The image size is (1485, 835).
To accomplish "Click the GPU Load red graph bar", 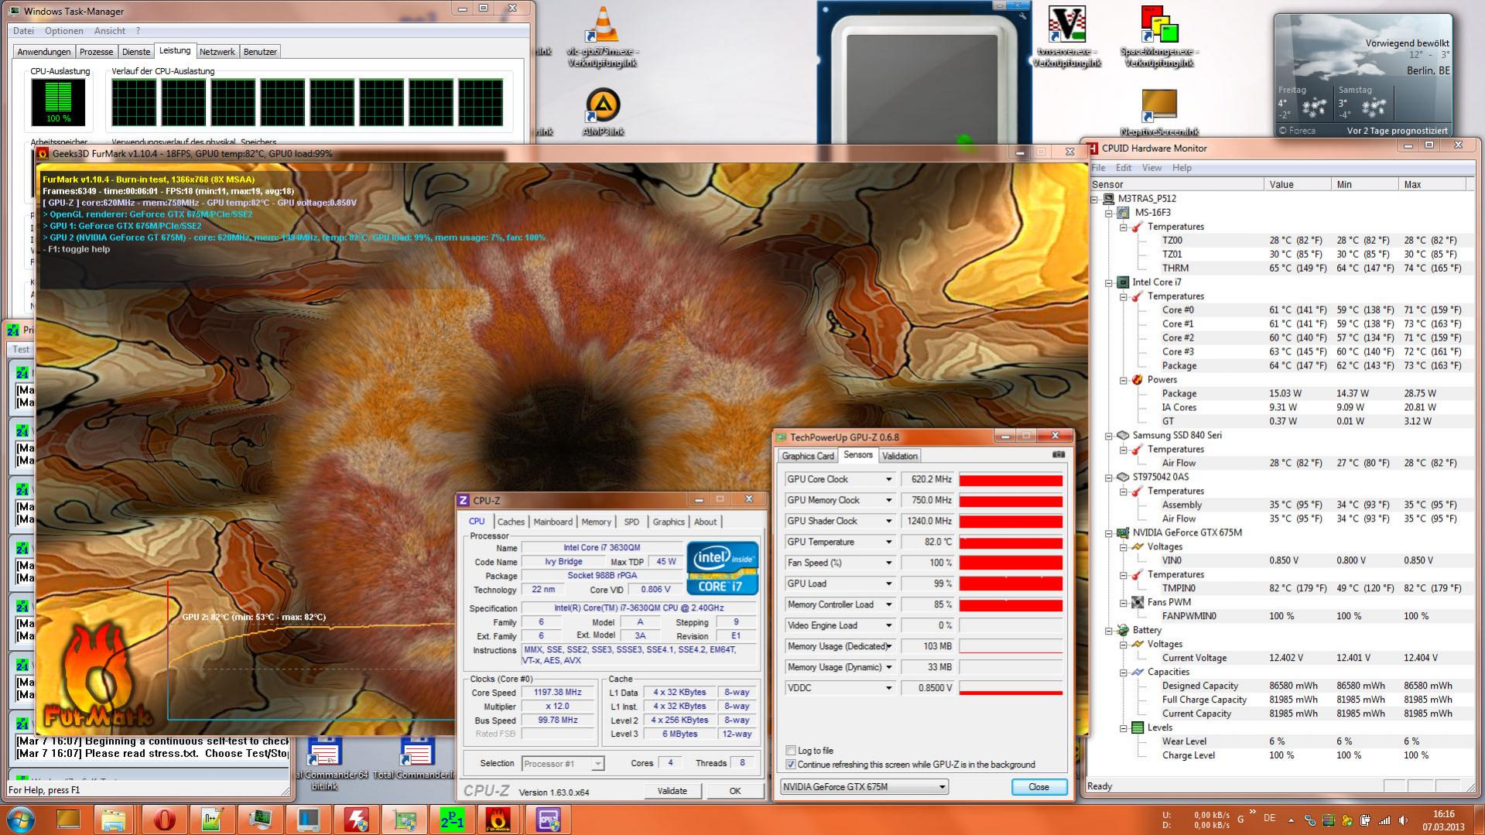I will pos(1011,584).
